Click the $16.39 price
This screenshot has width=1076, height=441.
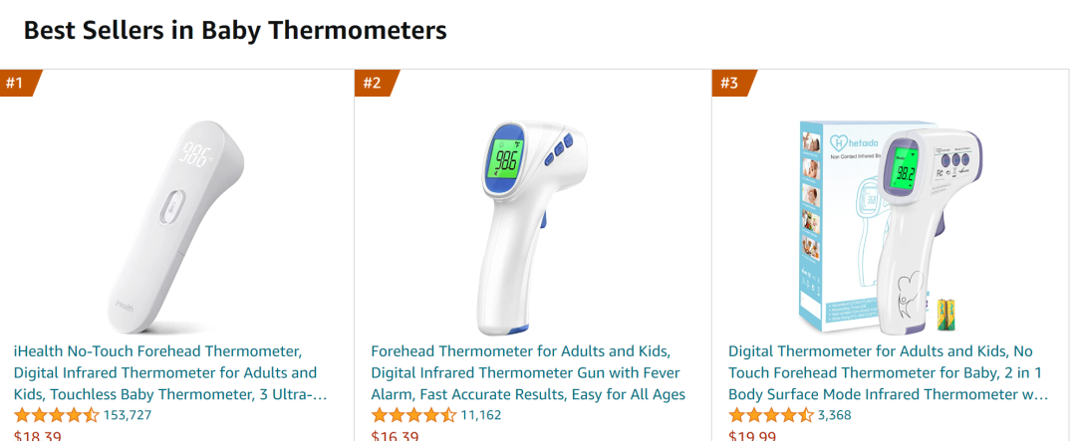coord(395,436)
